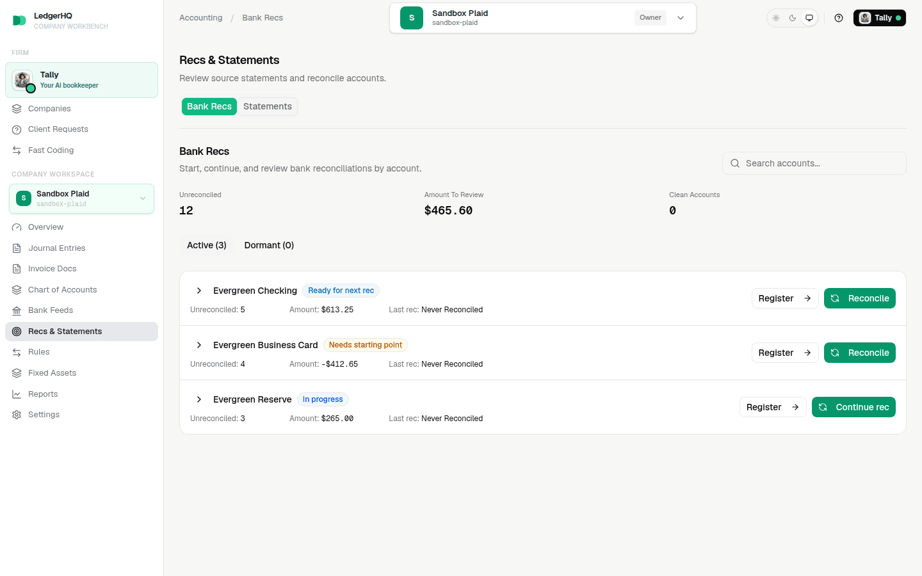Click the Settings gear icon
The image size is (922, 576).
click(17, 415)
